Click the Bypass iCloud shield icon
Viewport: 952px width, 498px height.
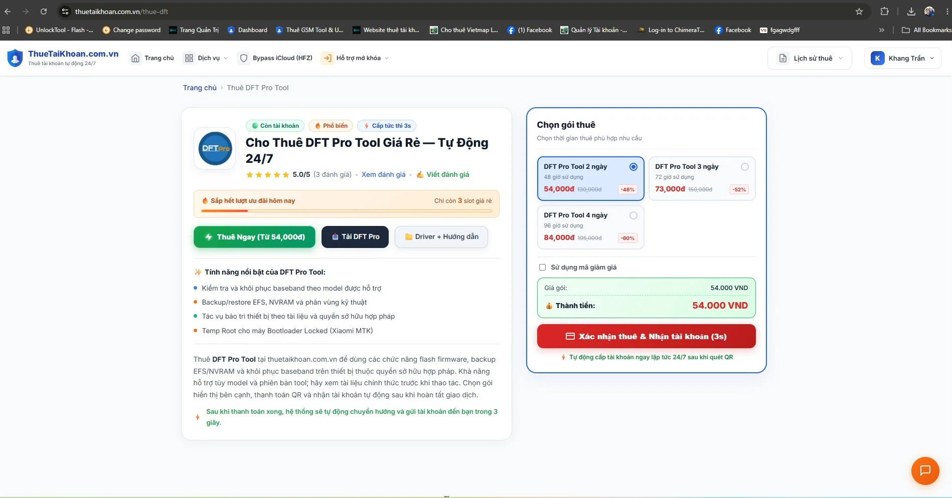pos(244,58)
